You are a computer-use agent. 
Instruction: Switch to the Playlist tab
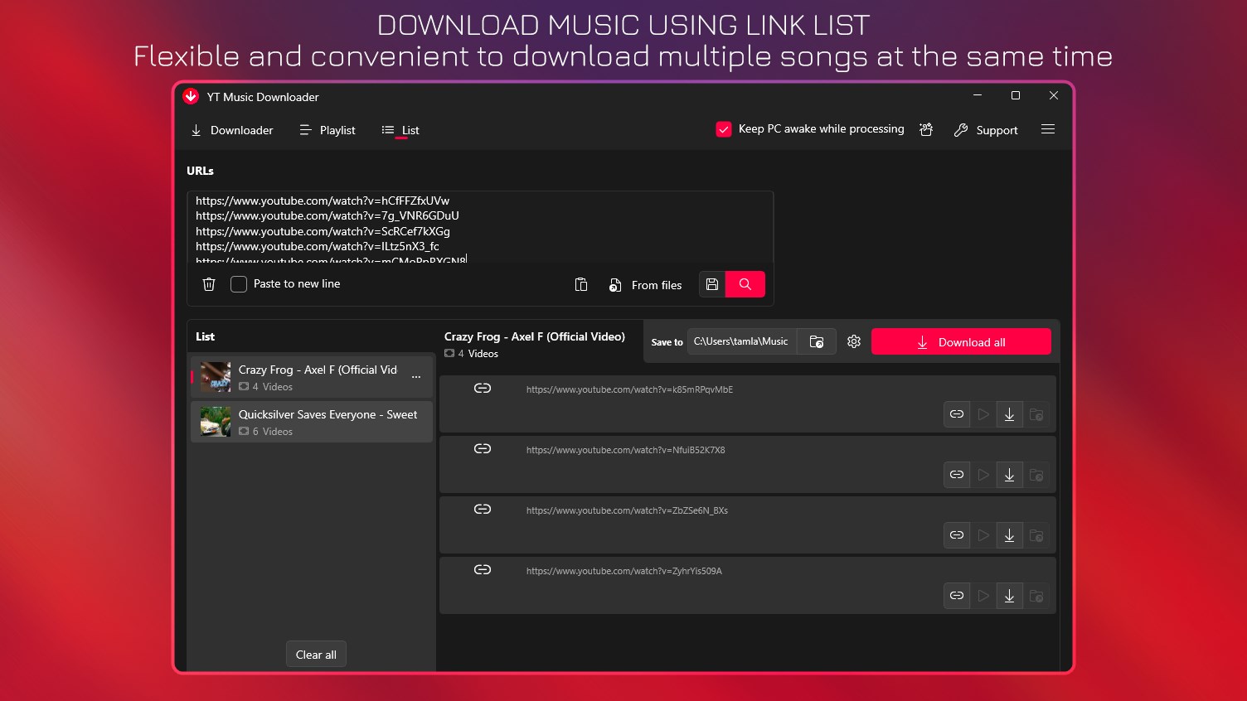click(x=327, y=130)
